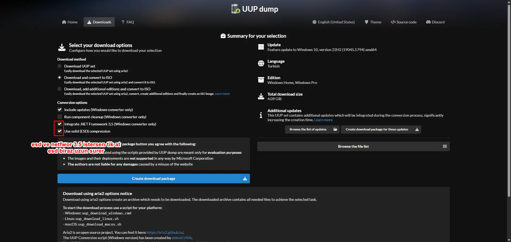The height and width of the screenshot is (242, 511).
Task: Click the download icon beside Total download size
Action: [x=261, y=96]
